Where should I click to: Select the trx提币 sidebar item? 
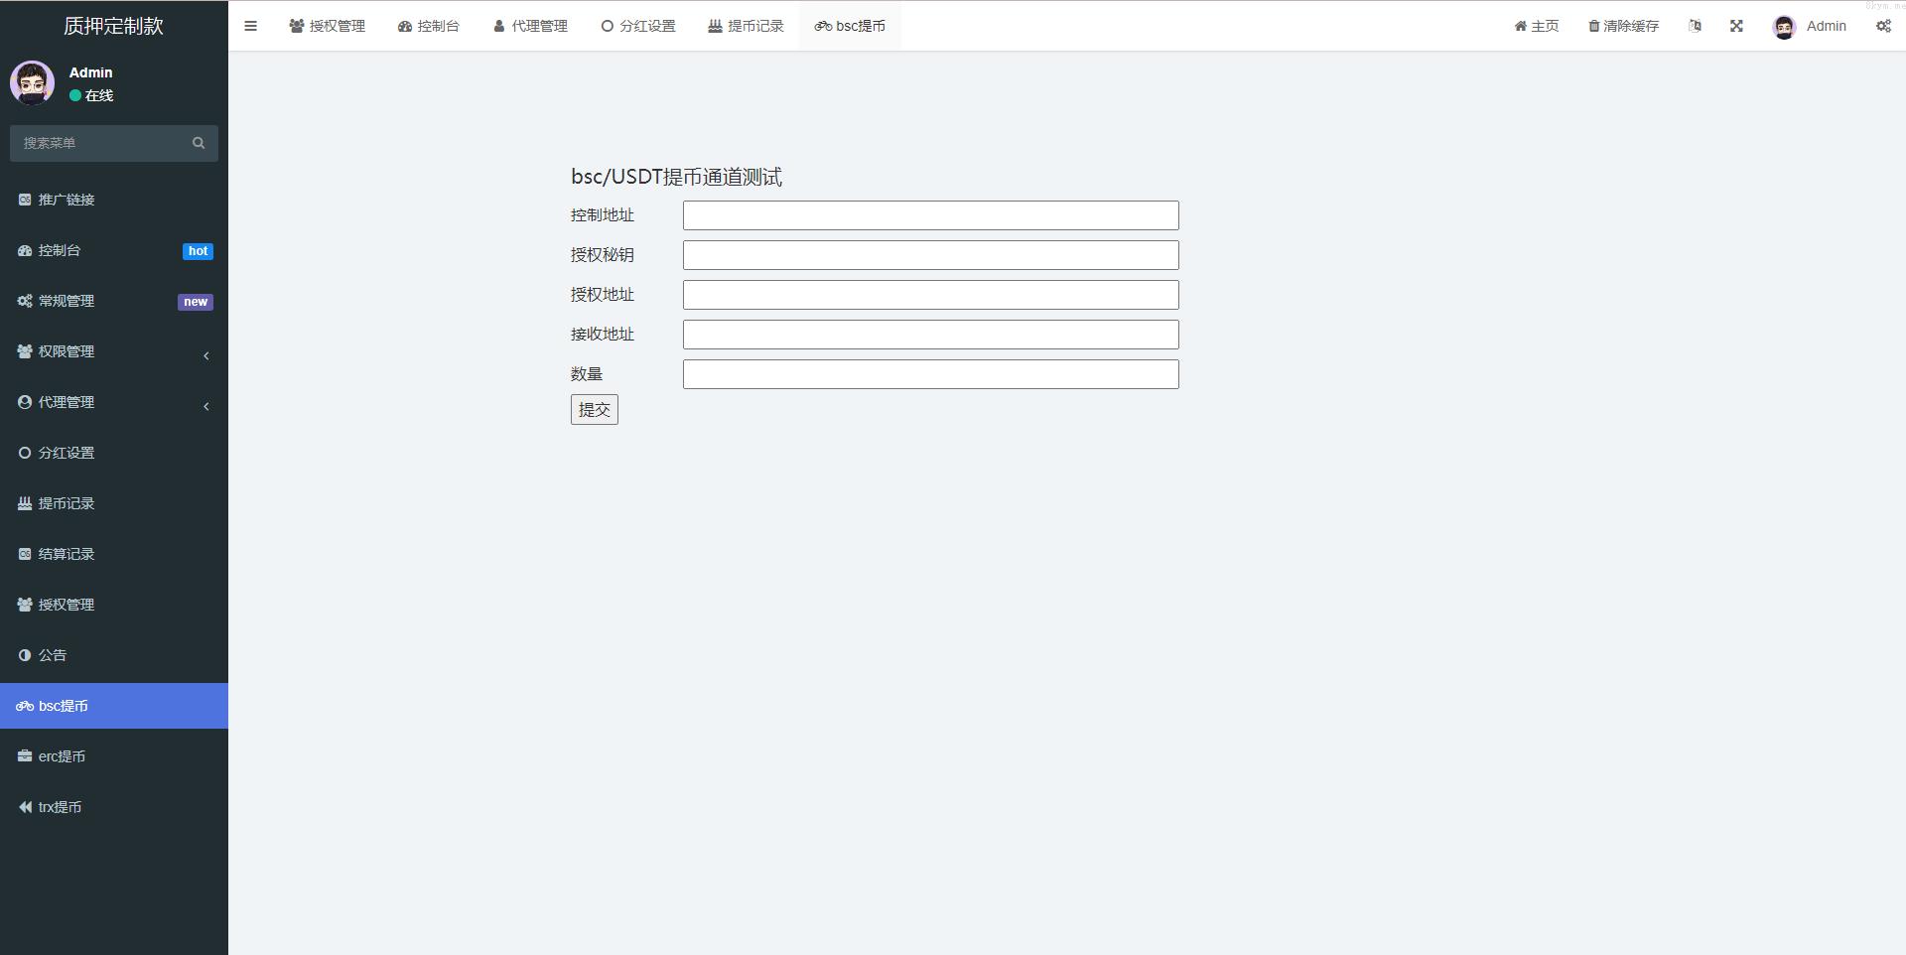point(62,807)
